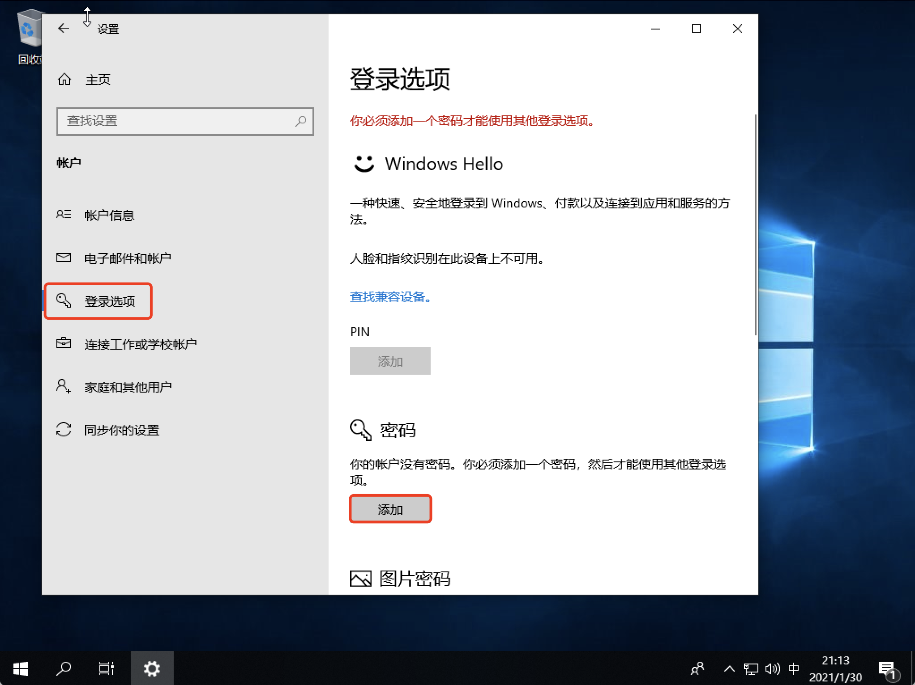Open the notification center icon
Screen dimensions: 915x685
pyautogui.click(x=888, y=670)
